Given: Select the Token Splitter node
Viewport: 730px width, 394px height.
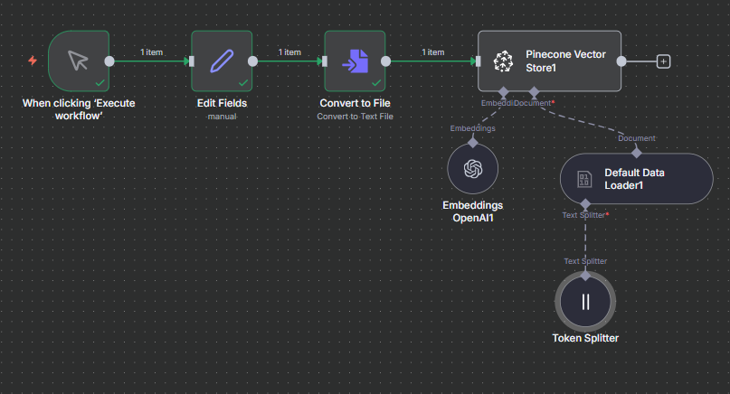Looking at the screenshot, I should click(x=585, y=302).
